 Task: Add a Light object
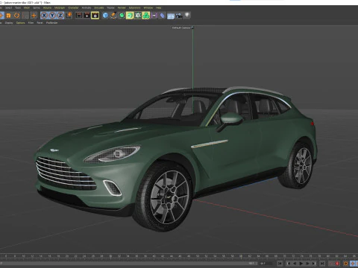187,16
